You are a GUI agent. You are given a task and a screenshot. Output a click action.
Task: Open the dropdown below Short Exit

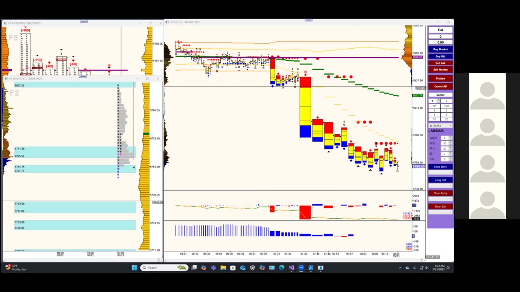coord(440,212)
